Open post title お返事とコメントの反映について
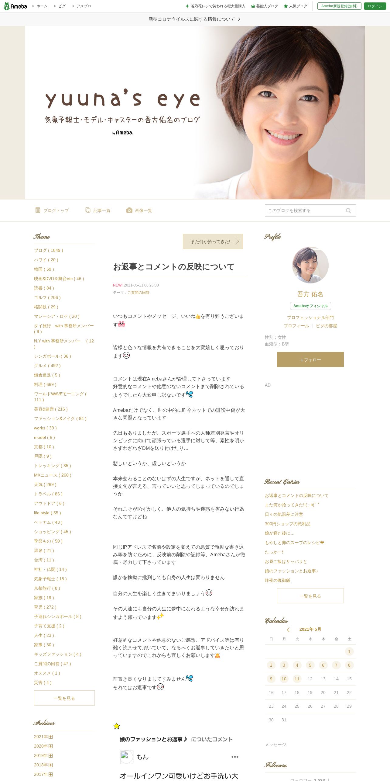The image size is (390, 781). click(174, 267)
